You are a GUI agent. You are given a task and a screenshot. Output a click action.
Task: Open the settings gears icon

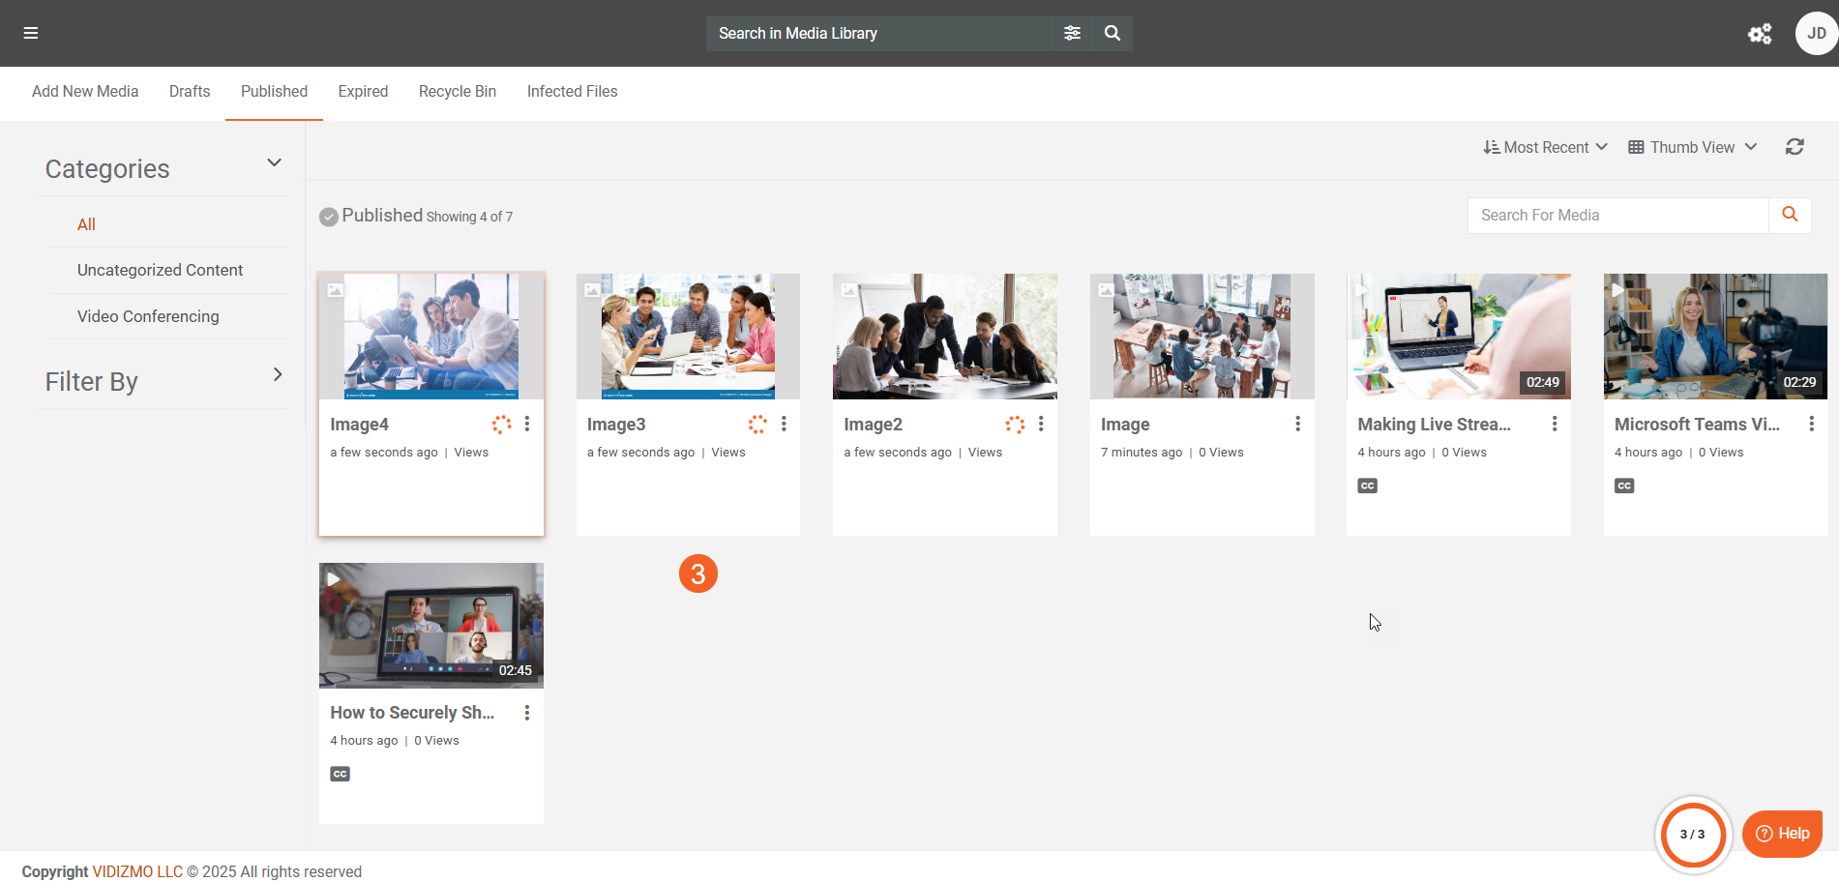(1760, 34)
